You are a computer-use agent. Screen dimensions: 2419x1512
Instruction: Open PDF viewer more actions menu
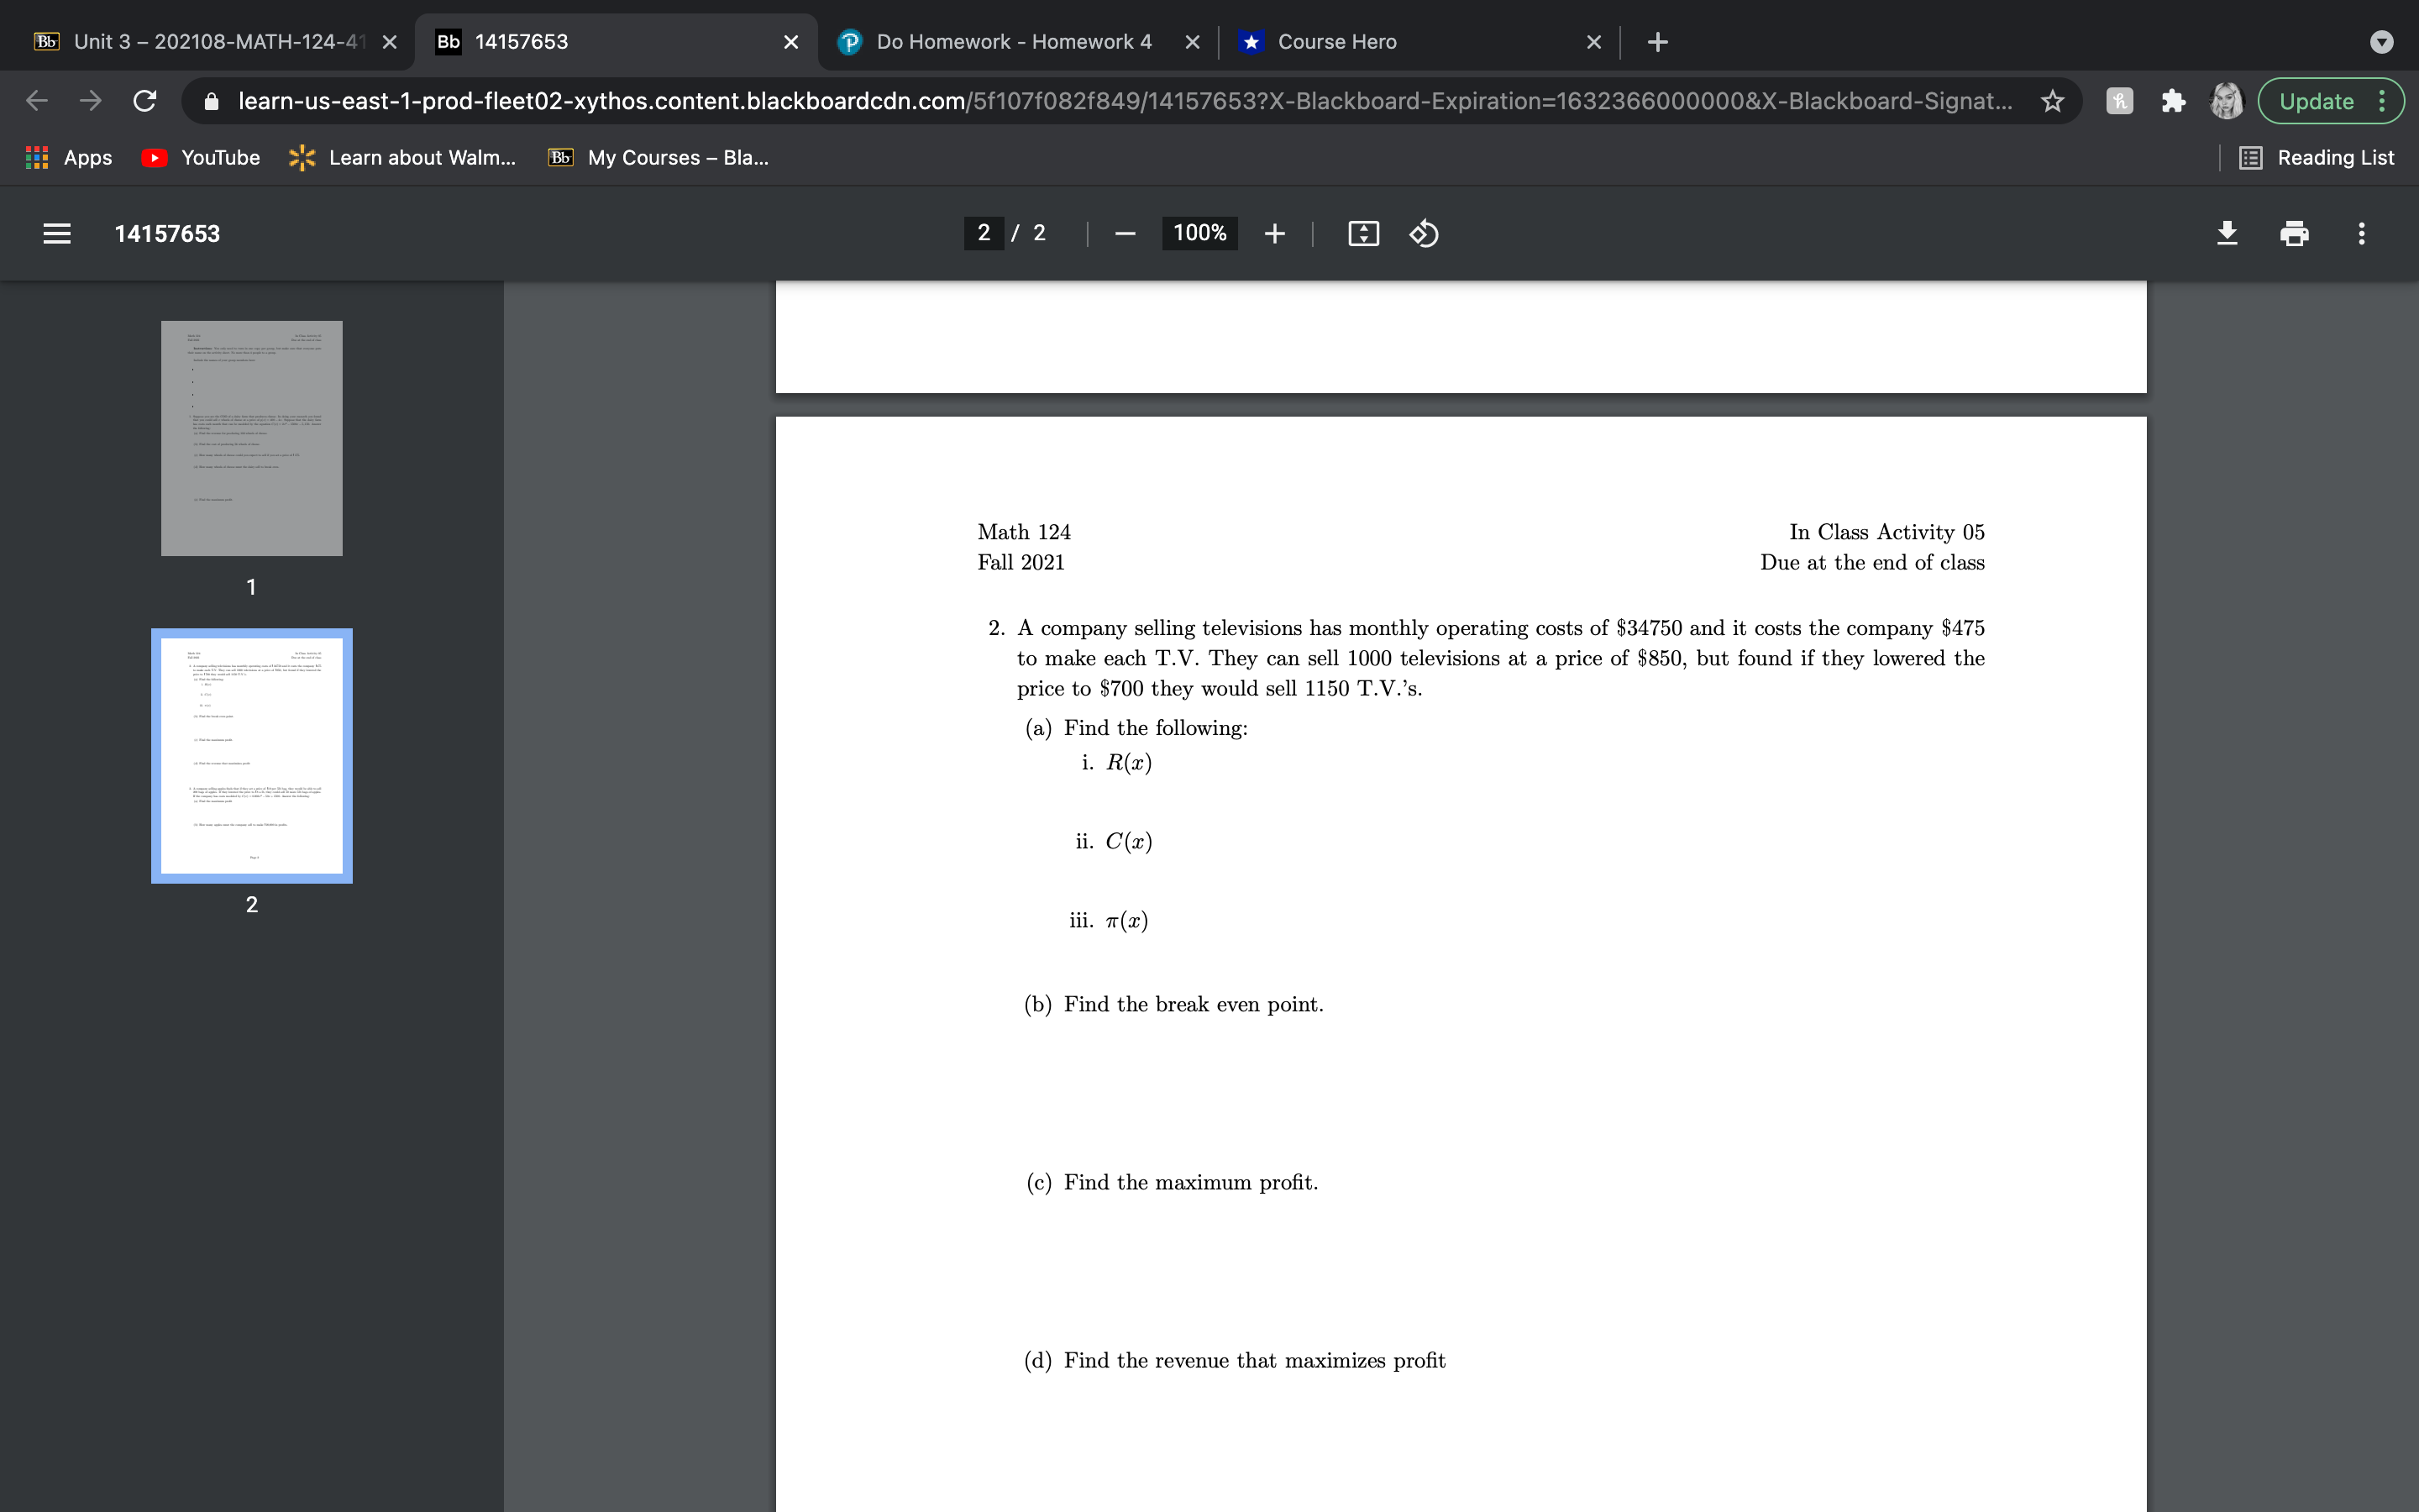pyautogui.click(x=2361, y=233)
